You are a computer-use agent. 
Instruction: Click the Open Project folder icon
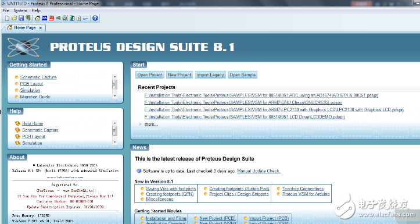coord(14,18)
